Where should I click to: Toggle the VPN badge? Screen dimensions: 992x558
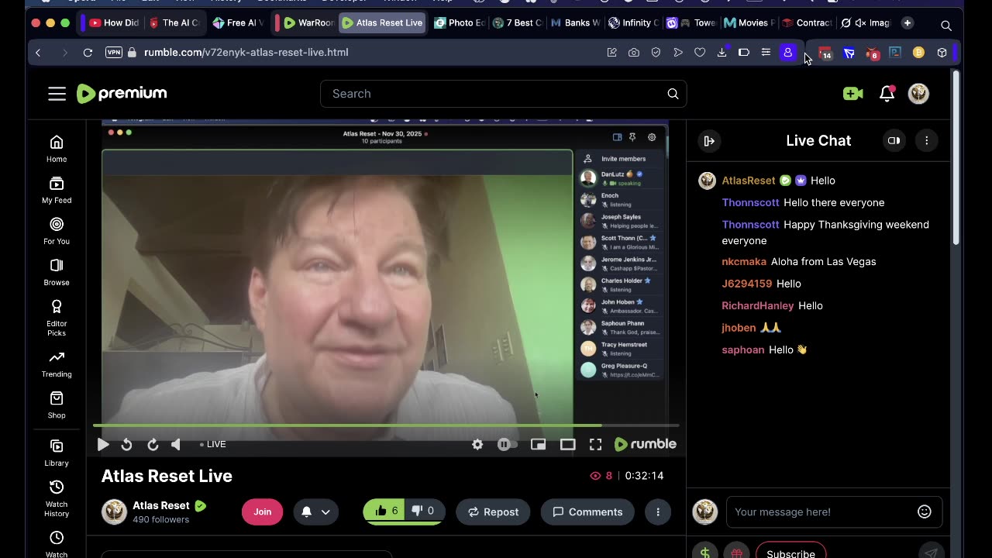(x=114, y=52)
